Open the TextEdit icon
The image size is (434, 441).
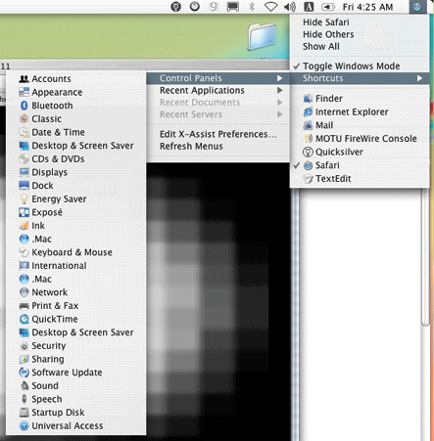pos(308,179)
